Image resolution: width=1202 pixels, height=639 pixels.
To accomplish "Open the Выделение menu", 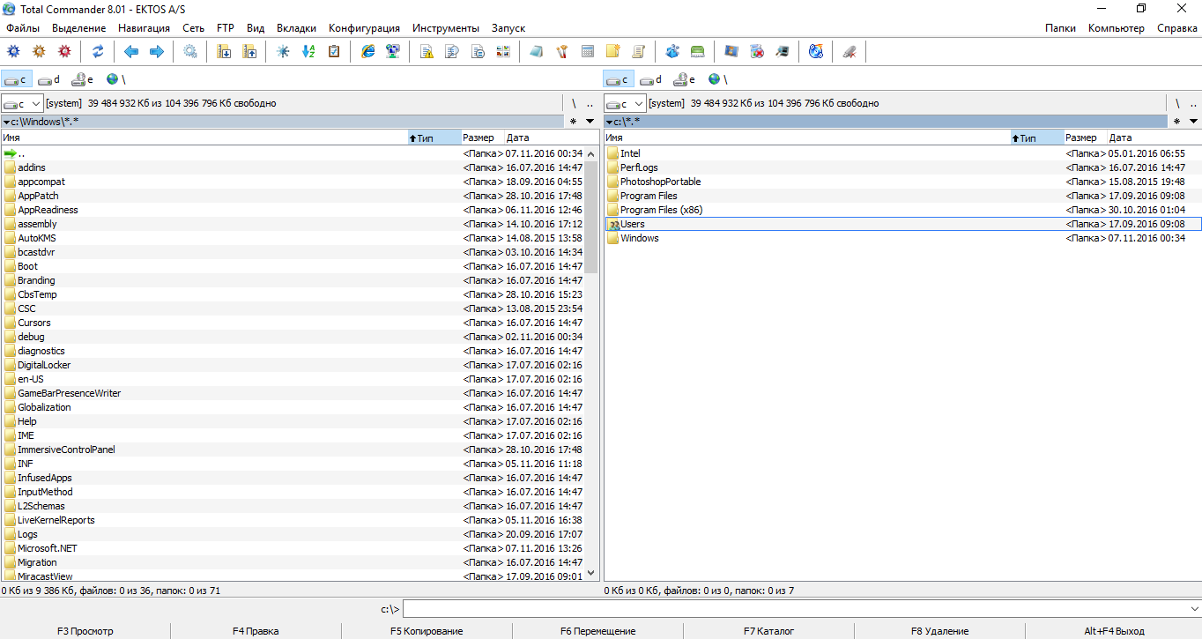I will pyautogui.click(x=79, y=28).
